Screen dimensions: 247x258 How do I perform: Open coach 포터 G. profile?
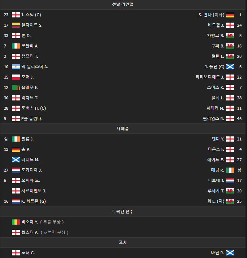(28, 253)
